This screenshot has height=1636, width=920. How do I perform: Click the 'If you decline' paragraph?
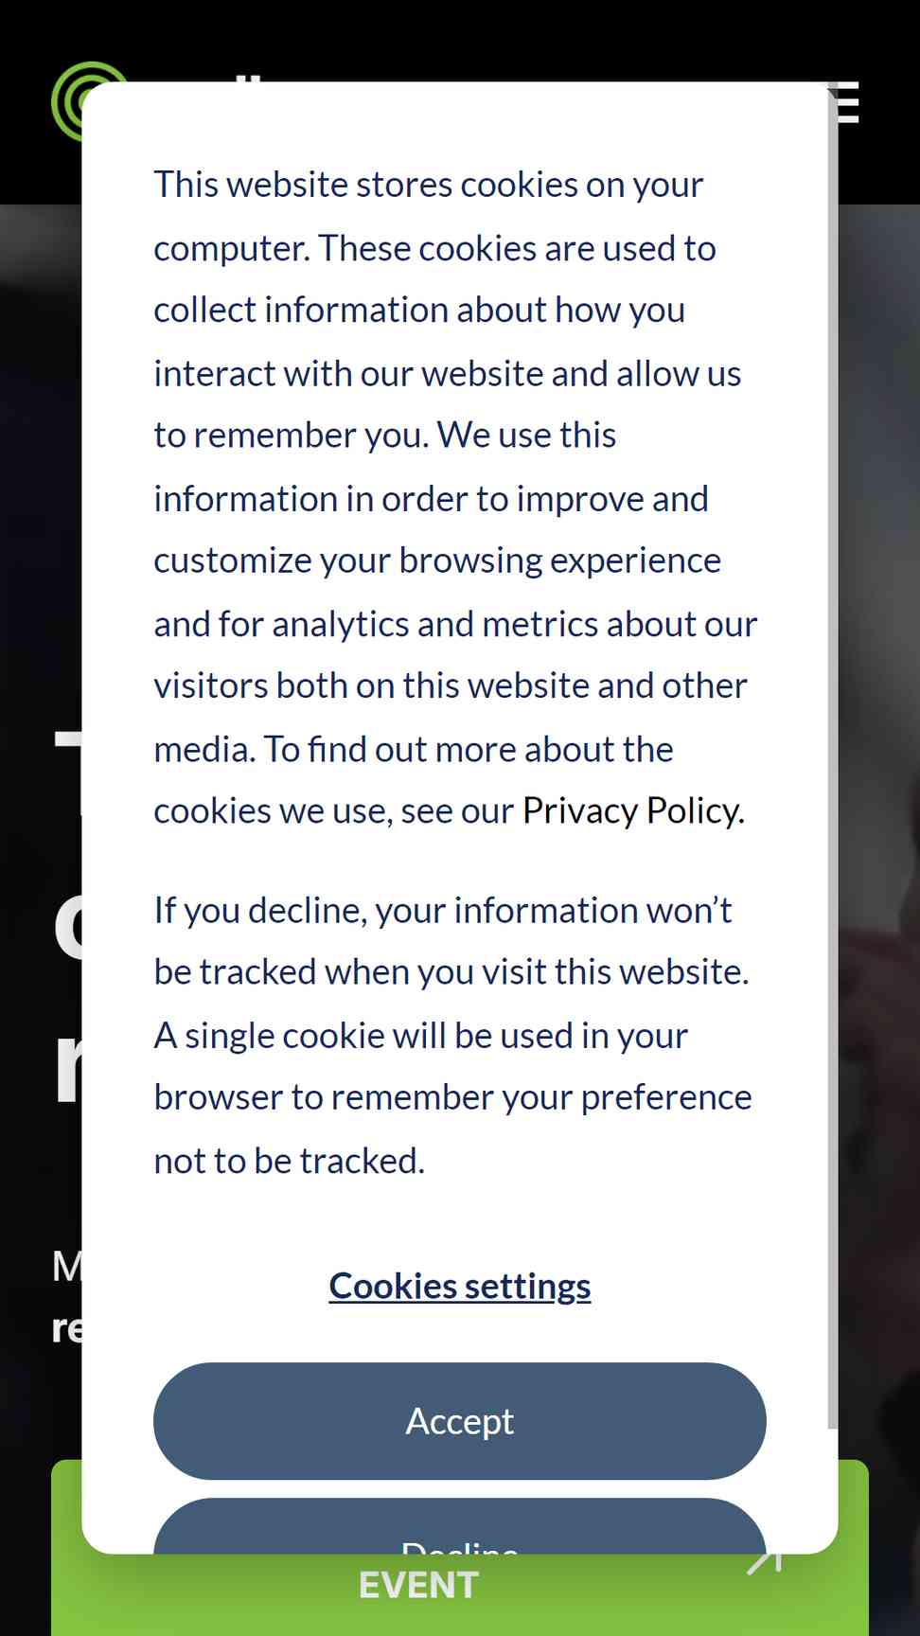coord(452,1035)
